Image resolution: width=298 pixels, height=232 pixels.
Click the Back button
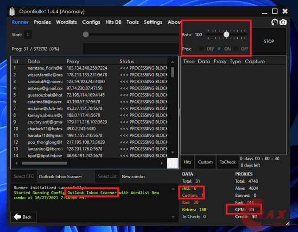tap(24, 217)
